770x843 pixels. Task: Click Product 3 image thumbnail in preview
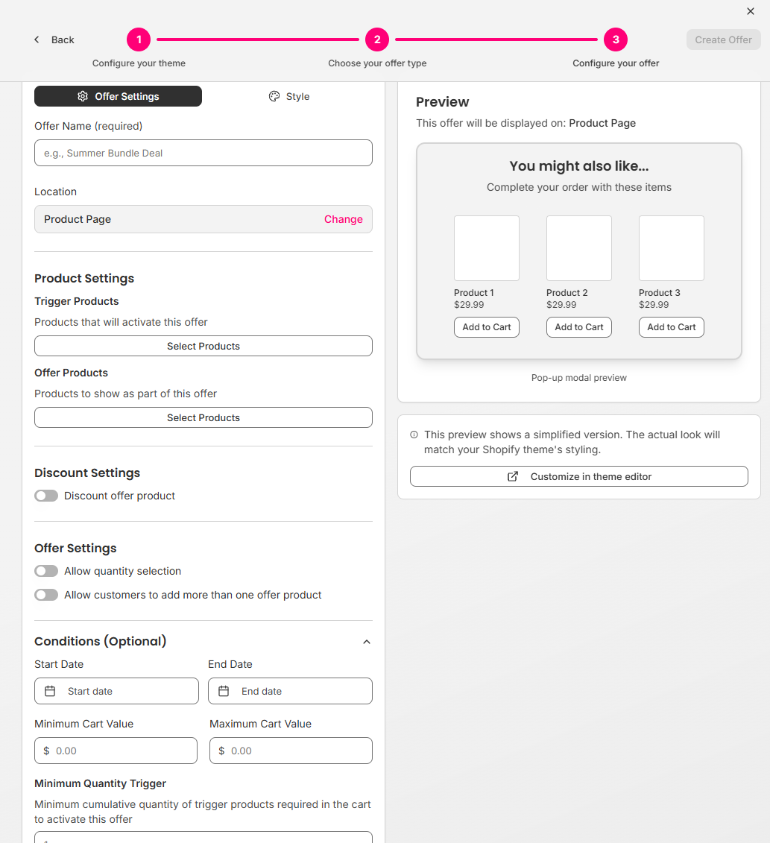(x=672, y=248)
